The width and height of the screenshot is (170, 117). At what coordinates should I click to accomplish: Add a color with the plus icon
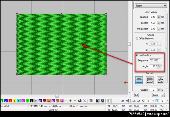coord(70,101)
